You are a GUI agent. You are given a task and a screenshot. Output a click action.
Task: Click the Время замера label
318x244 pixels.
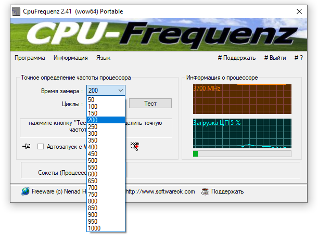62,91
